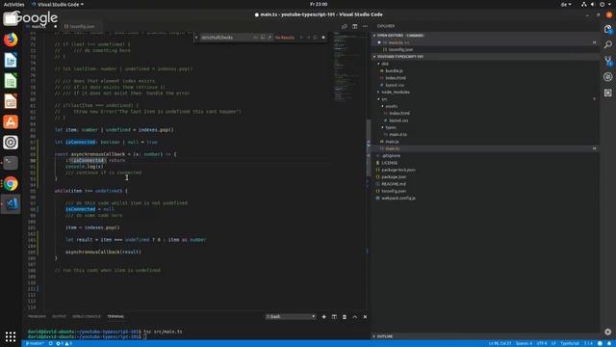The image size is (616, 347).
Task: Open the Visual Studio Code app menu in top bar
Action: [x=58, y=4]
